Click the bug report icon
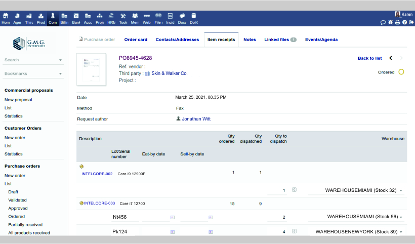 pos(391,22)
